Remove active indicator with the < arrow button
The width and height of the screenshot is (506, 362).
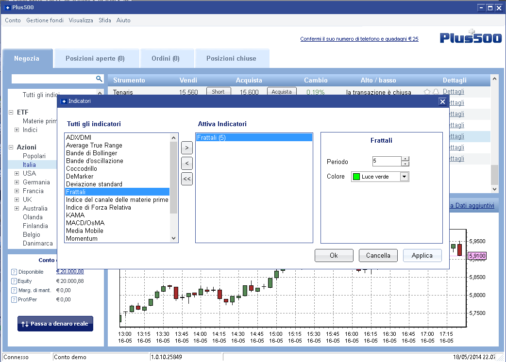point(187,163)
